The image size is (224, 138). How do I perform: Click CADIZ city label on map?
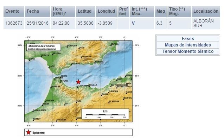coord(52,67)
